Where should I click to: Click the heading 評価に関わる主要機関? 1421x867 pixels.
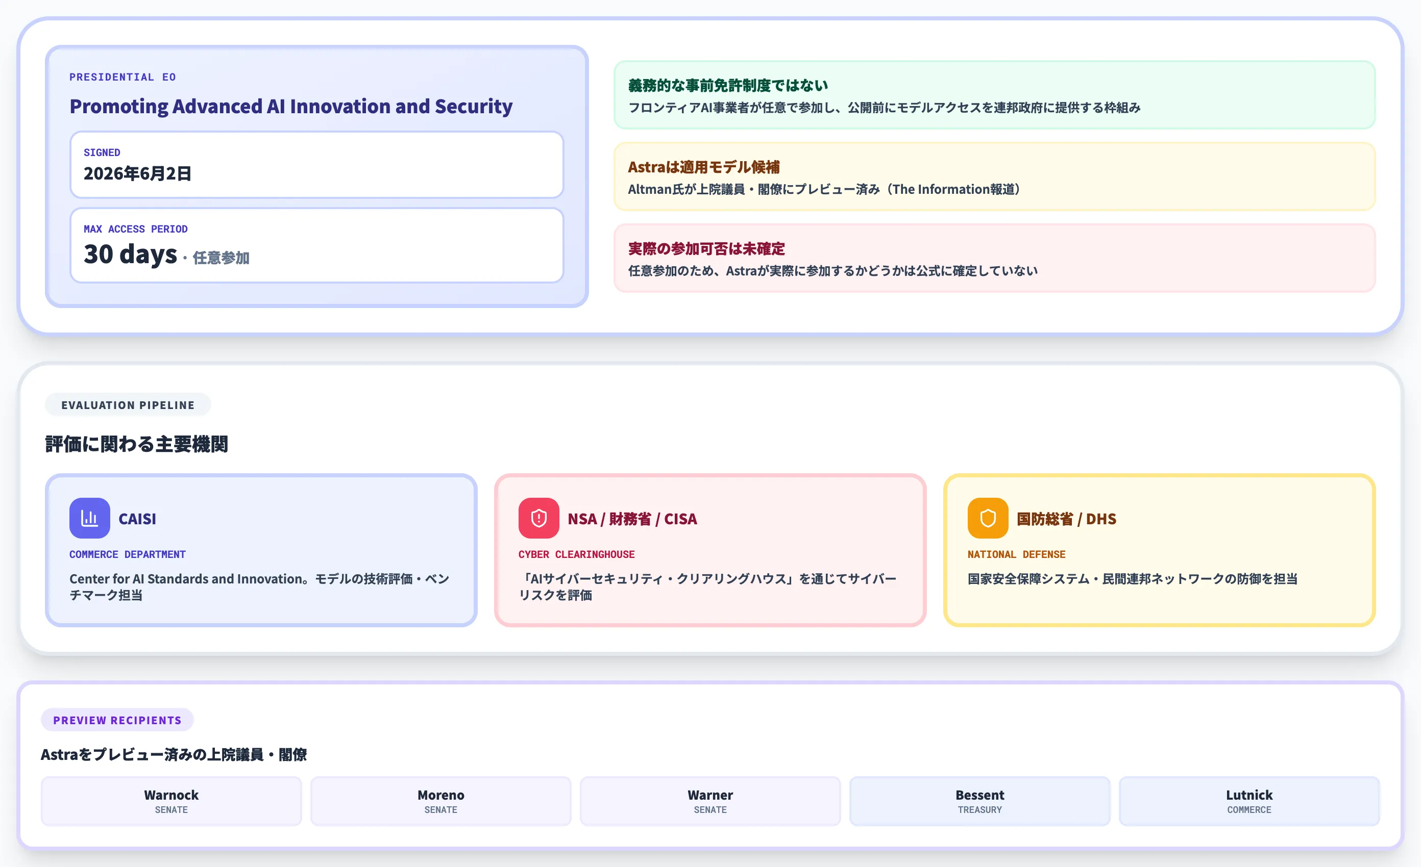tap(137, 444)
